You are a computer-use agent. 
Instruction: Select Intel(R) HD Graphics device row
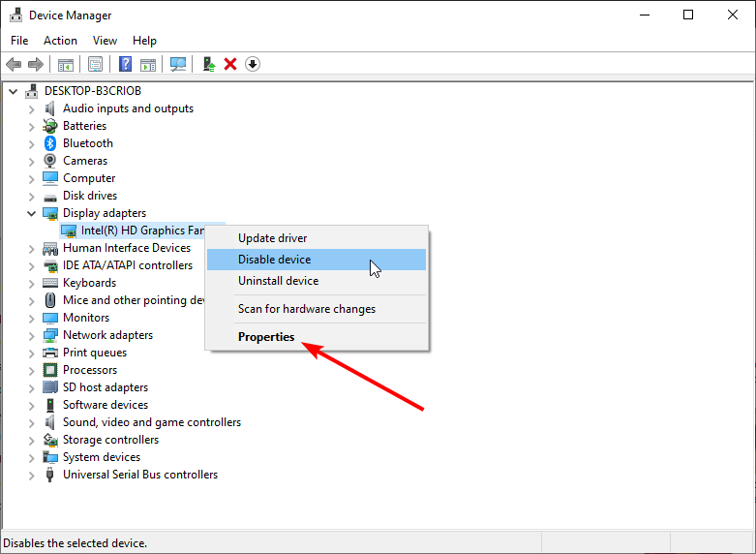(142, 231)
